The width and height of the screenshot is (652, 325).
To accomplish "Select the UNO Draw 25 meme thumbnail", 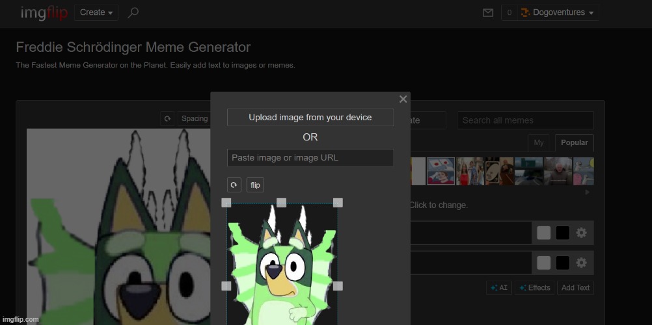I will [499, 171].
